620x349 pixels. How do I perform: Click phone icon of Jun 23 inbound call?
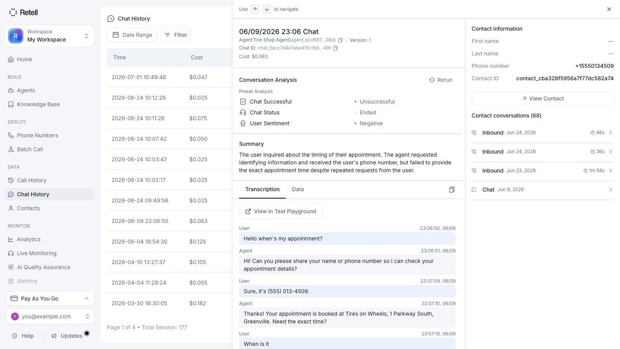[x=474, y=171]
